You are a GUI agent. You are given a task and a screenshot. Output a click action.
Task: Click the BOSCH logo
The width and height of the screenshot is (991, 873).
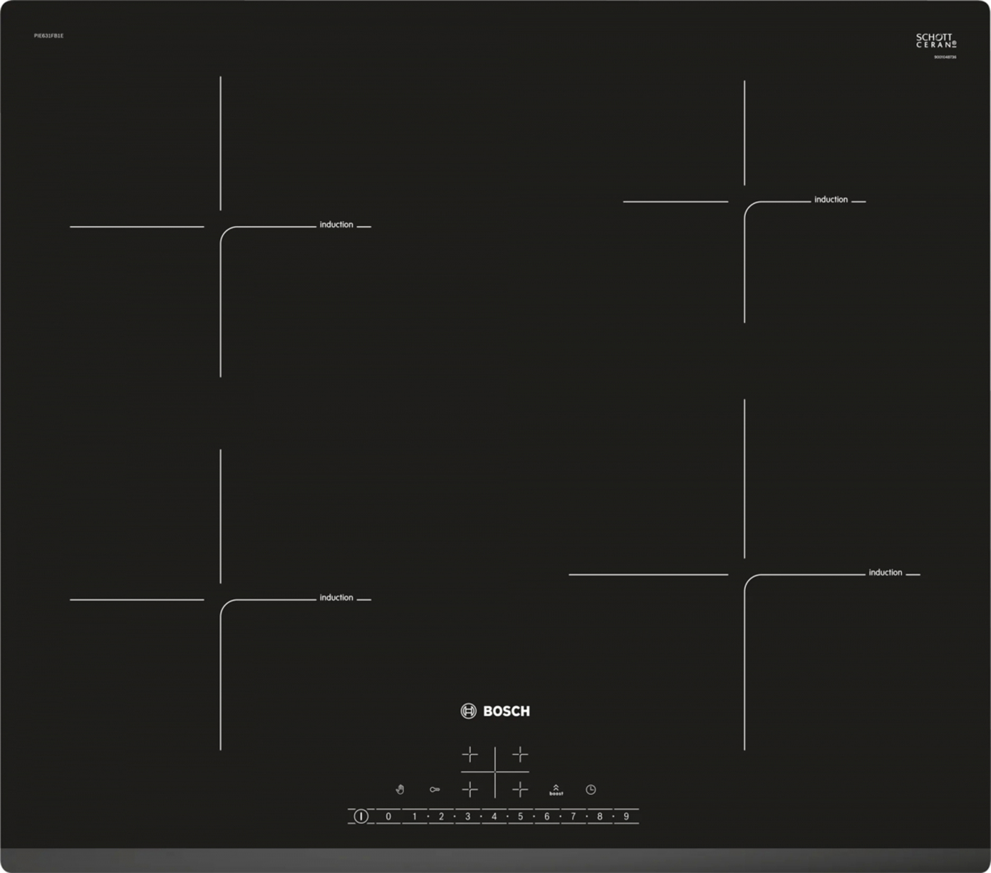(x=495, y=711)
